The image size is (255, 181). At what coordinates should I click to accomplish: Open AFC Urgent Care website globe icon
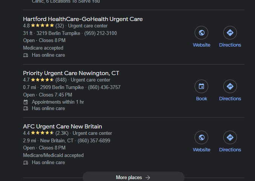[201, 138]
